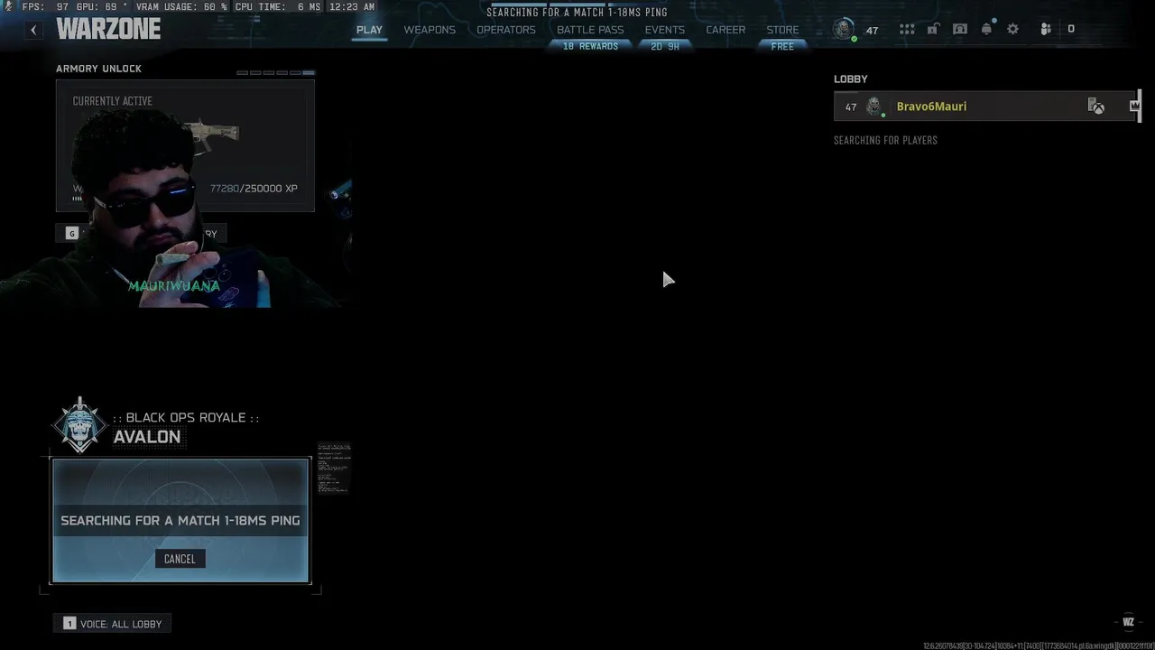The width and height of the screenshot is (1155, 650).
Task: Click the ARMORY UNLOCK heading
Action: point(98,69)
